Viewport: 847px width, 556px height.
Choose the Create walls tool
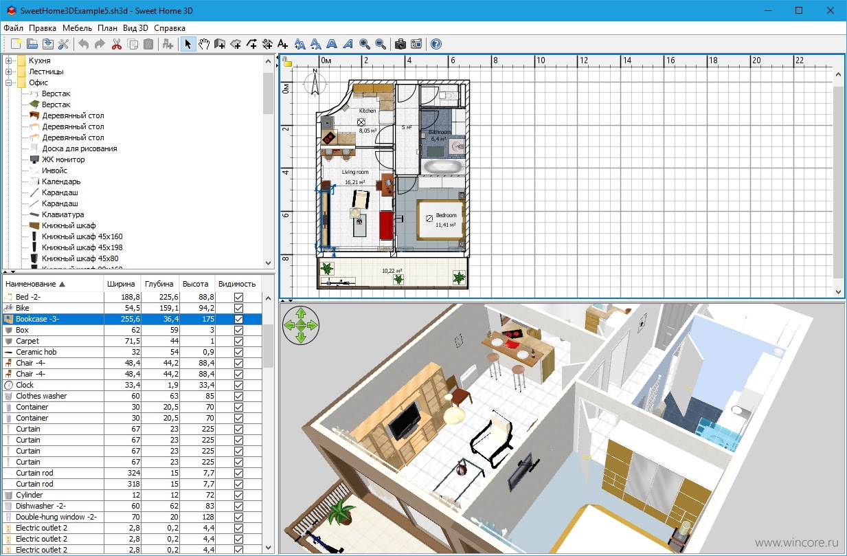[x=220, y=44]
